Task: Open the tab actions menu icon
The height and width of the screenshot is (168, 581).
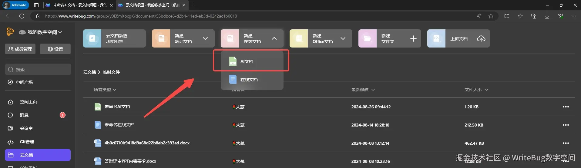Action: coord(36,5)
